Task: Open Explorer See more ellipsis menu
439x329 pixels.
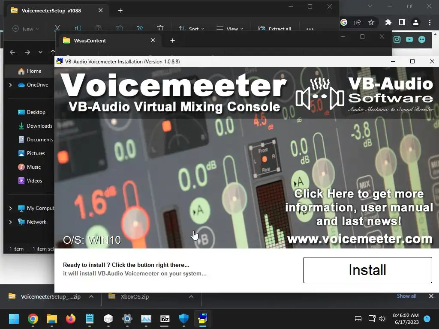Action: click(310, 29)
